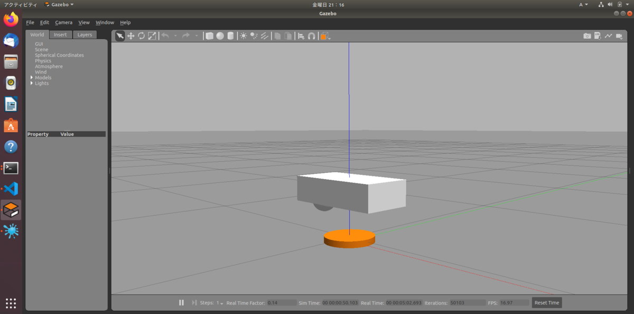Select the rotate mode tool
This screenshot has width=634, height=314.
(x=141, y=36)
